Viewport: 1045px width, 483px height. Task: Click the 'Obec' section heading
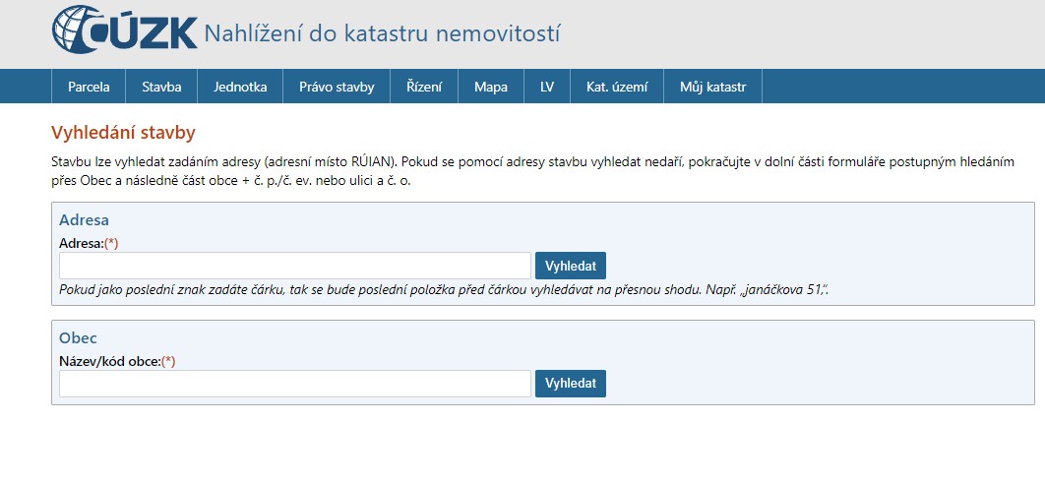click(x=78, y=338)
